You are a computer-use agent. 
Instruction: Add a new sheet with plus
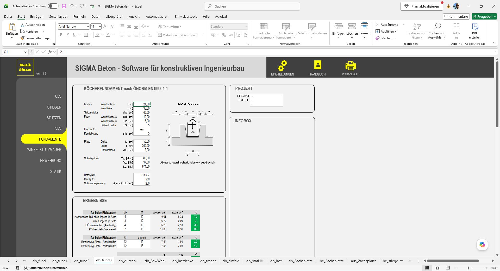(410, 261)
